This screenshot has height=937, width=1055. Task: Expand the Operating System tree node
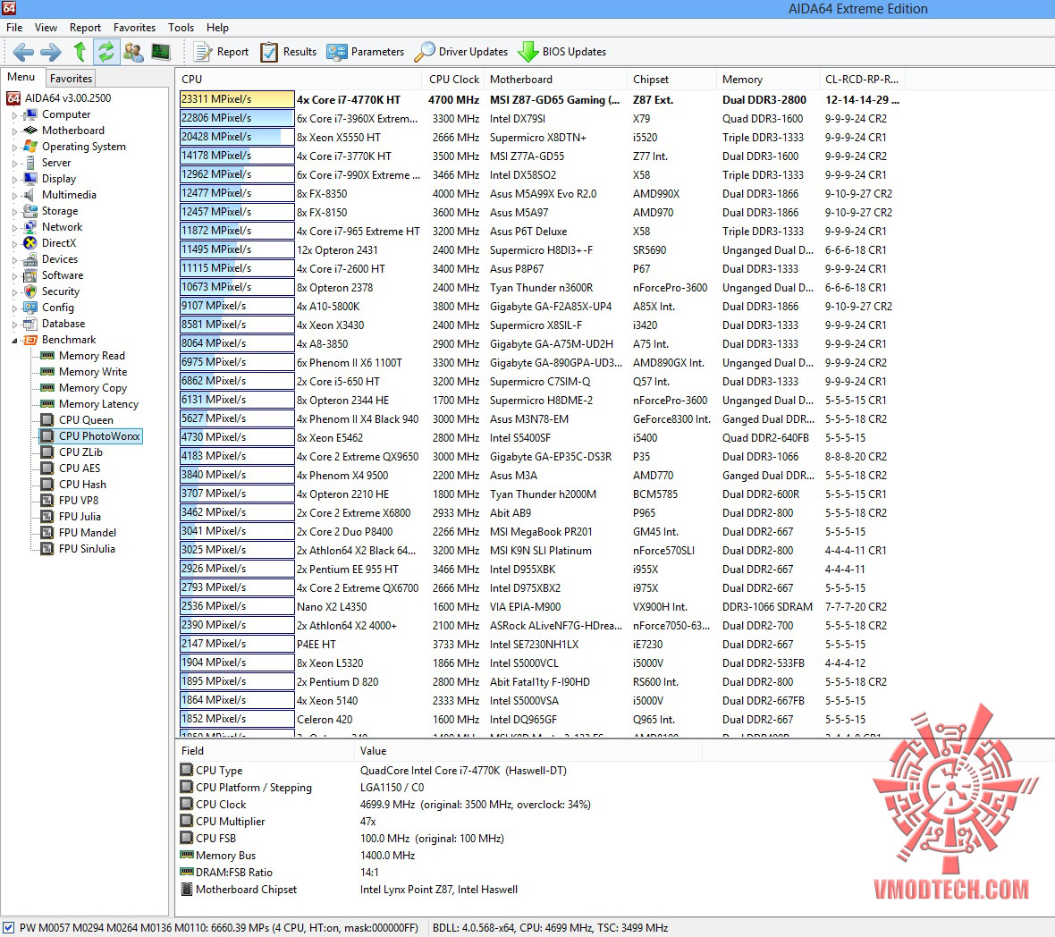[x=14, y=148]
